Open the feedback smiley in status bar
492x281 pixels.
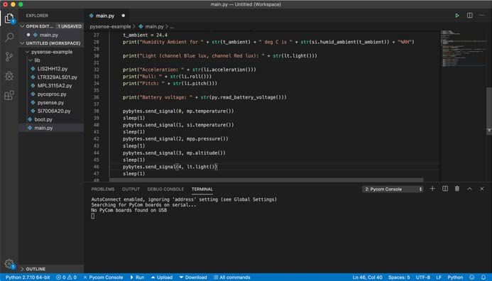471,277
